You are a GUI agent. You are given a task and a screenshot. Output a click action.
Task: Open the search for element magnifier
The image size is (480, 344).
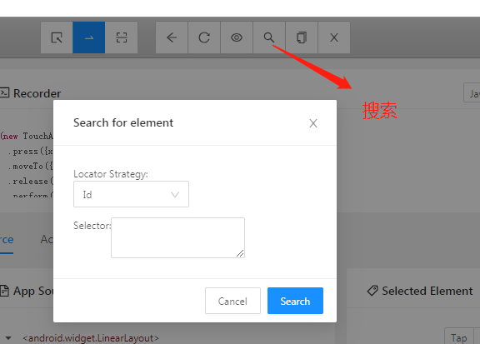click(269, 37)
